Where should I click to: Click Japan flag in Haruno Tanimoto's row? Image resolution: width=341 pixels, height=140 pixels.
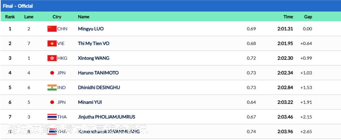click(x=52, y=73)
